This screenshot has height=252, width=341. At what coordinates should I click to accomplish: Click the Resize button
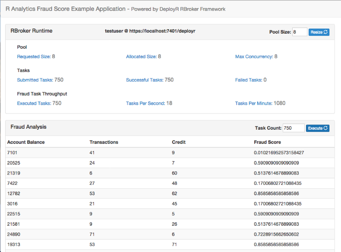coord(319,32)
